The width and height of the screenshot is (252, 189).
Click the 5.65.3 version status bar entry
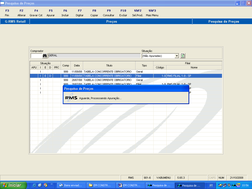[x=181, y=178]
